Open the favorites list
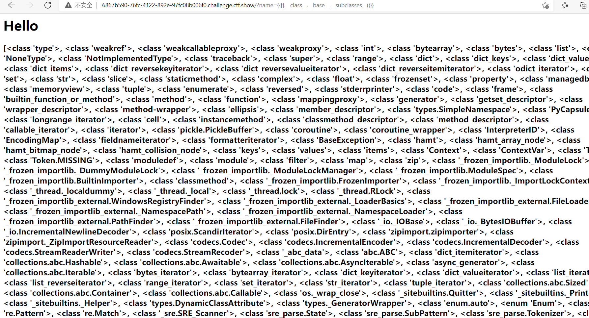 point(565,5)
